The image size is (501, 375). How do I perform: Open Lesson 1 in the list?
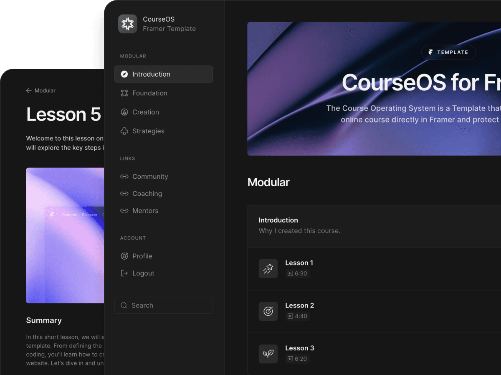click(x=374, y=269)
